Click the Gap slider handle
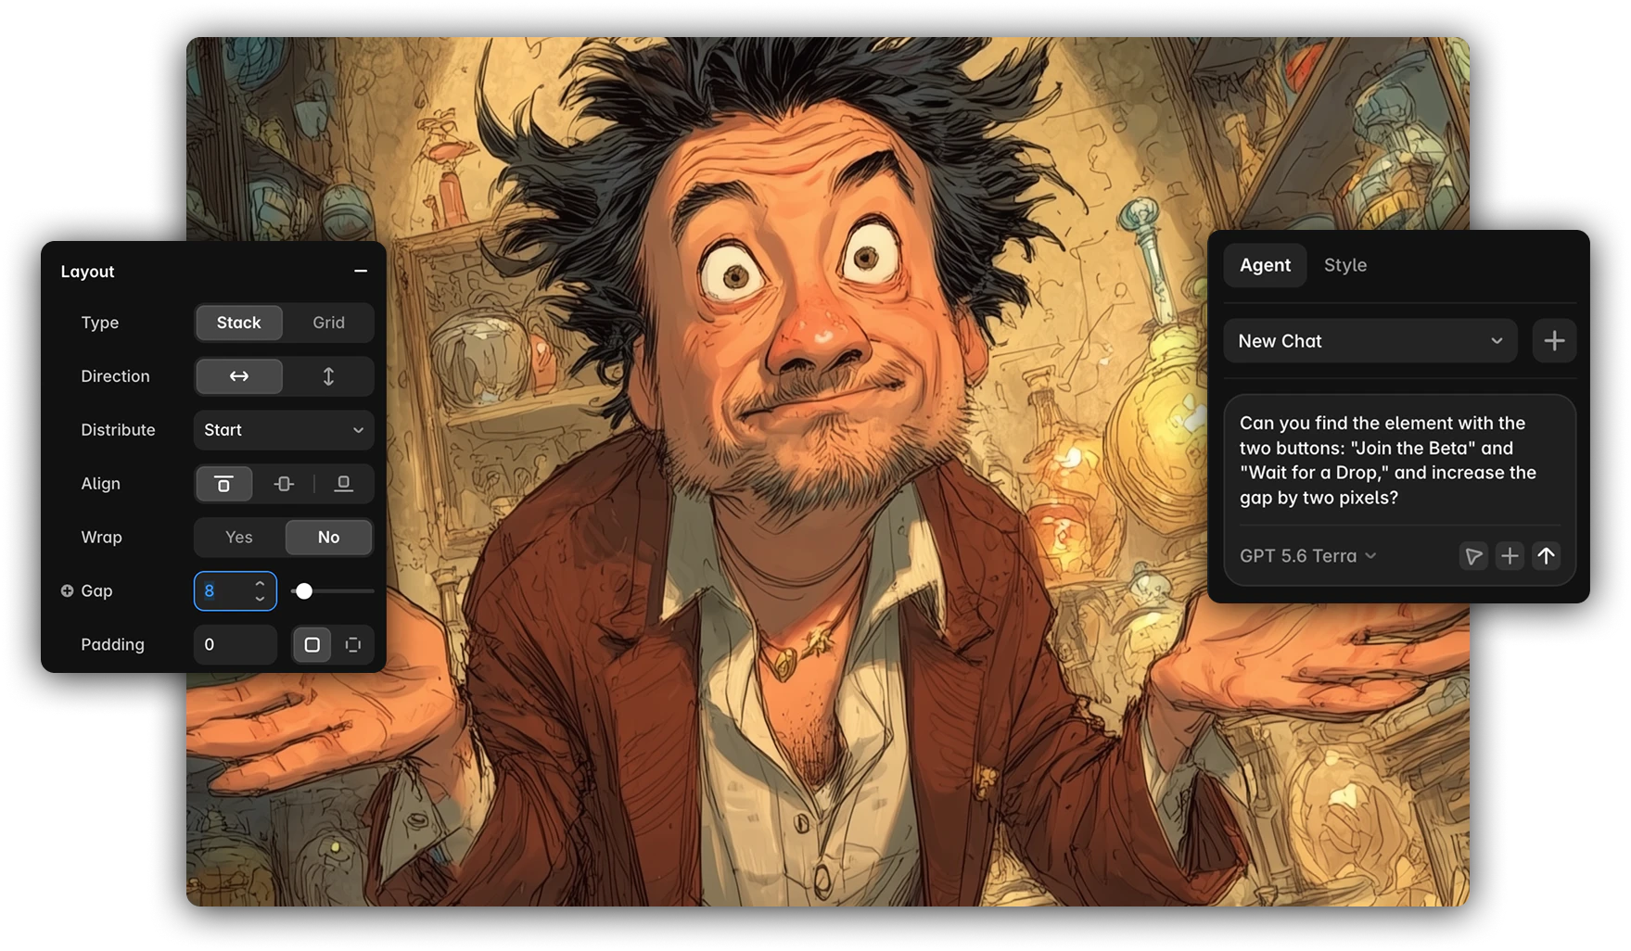Viewport: 1631px width, 951px height. coord(304,590)
